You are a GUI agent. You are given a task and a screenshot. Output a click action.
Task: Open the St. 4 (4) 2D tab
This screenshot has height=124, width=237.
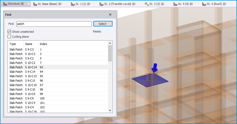183,4
